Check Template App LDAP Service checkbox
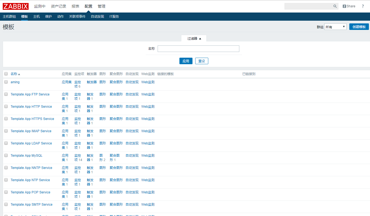The height and width of the screenshot is (216, 370). (6, 143)
